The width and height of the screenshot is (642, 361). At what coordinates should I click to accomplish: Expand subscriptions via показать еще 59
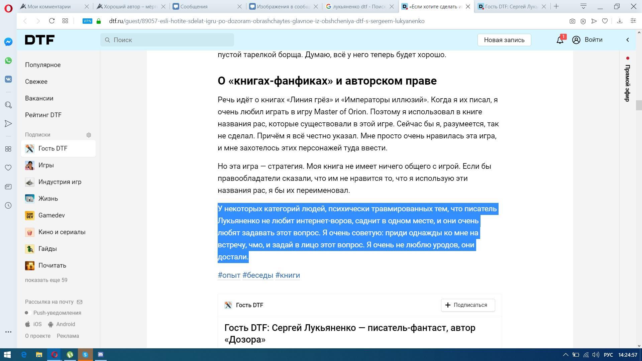(x=46, y=280)
